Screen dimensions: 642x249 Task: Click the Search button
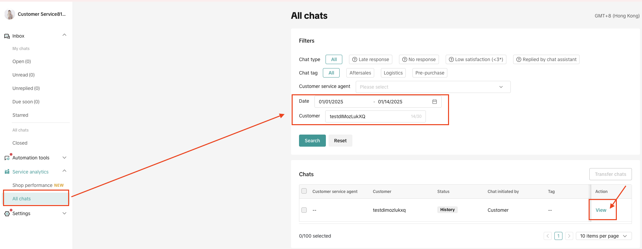pos(312,141)
